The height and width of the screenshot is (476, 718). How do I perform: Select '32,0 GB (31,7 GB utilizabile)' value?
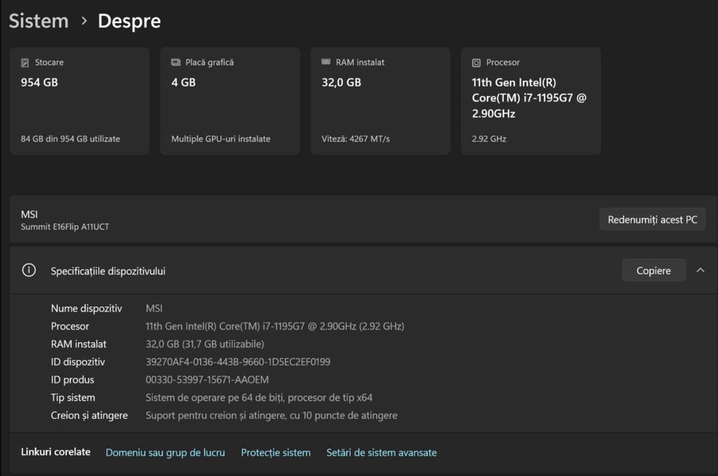205,344
